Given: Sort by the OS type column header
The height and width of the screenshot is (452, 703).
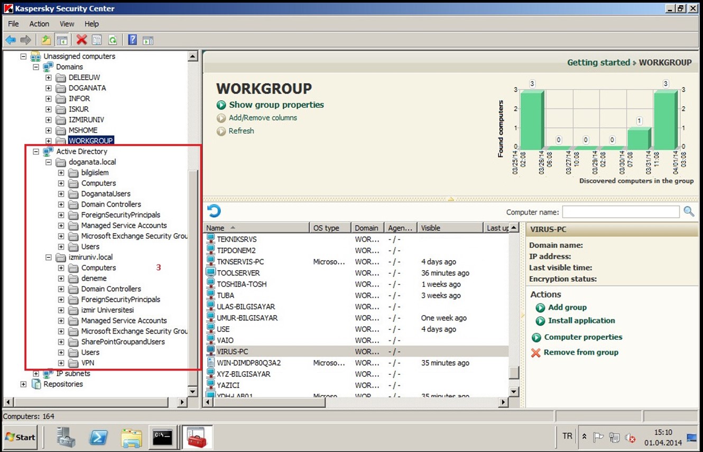Looking at the screenshot, I should 330,228.
